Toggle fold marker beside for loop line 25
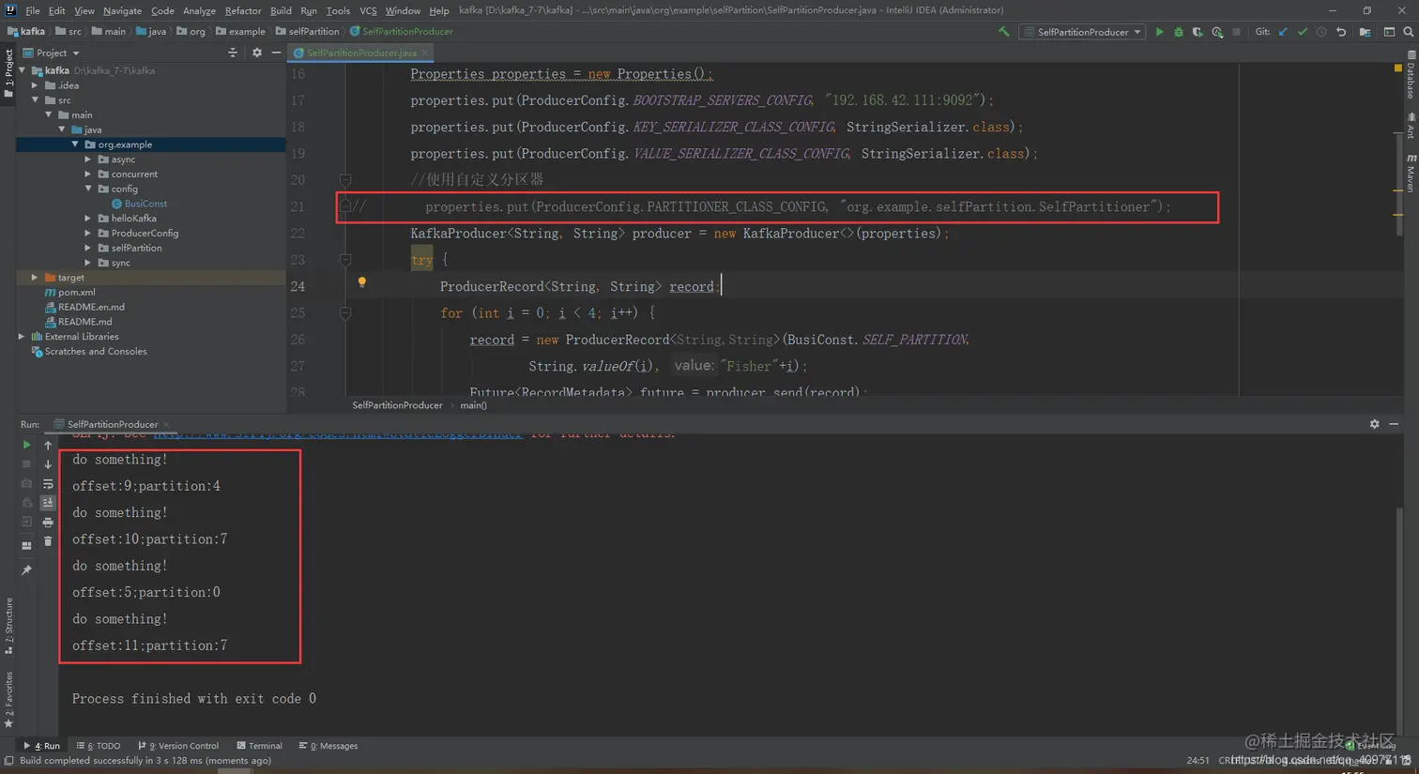The height and width of the screenshot is (774, 1419). 345,313
